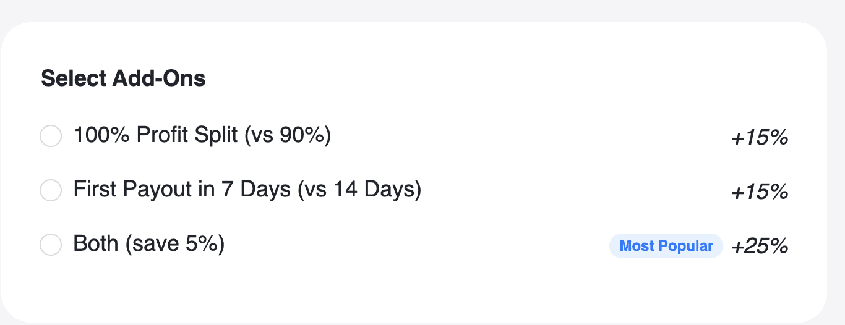Click the +25% price next to Most Popular
845x325 pixels.
(x=760, y=247)
